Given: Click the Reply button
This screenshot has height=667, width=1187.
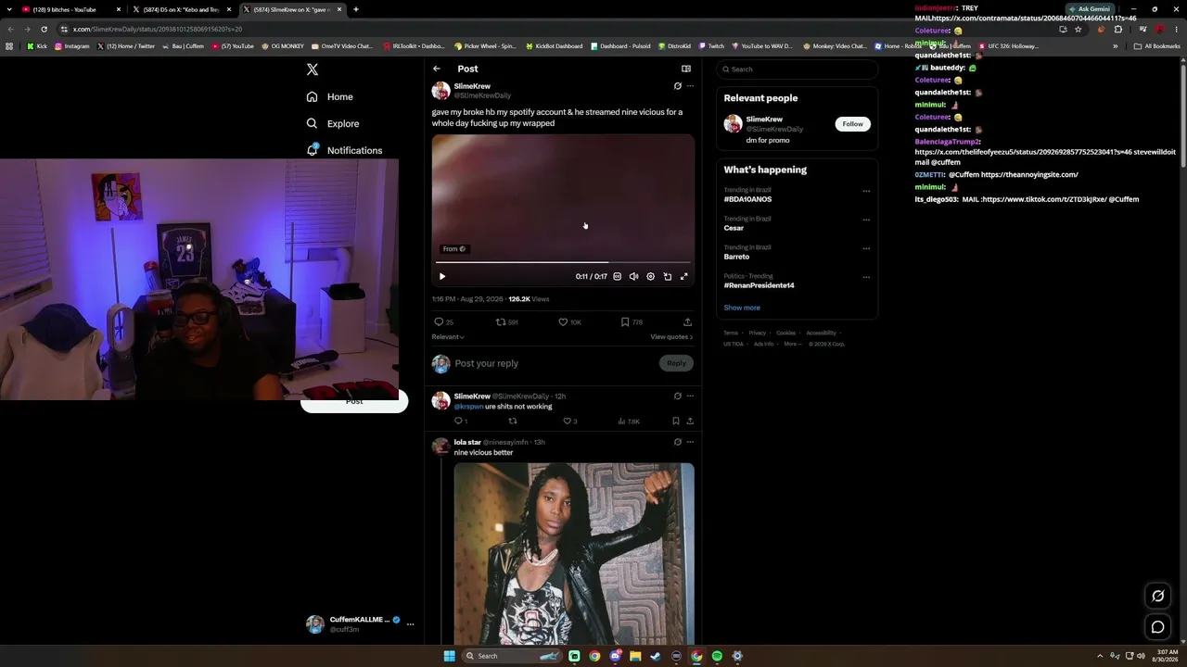Looking at the screenshot, I should click(677, 363).
